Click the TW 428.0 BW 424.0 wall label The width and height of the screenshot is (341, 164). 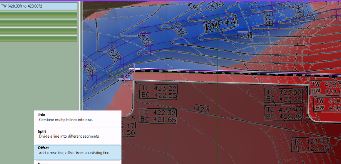point(325,88)
